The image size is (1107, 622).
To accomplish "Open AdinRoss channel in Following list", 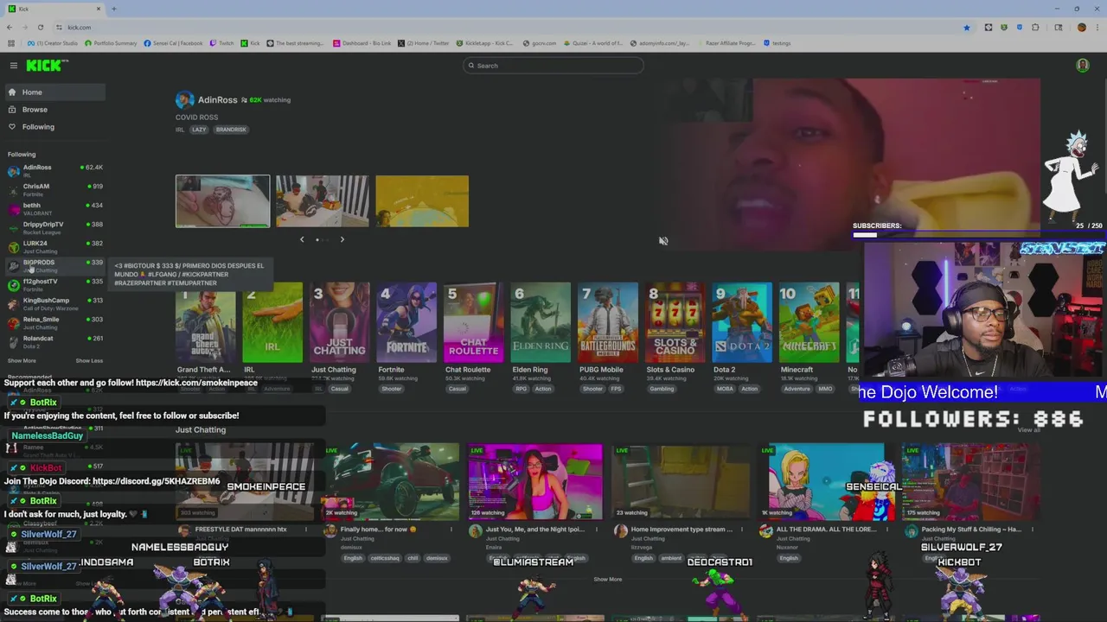I will (x=54, y=170).
